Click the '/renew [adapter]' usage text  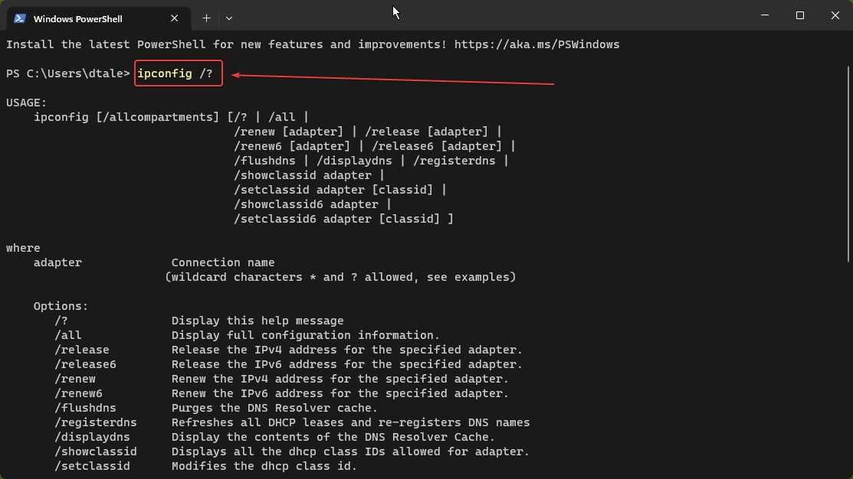[x=288, y=132]
